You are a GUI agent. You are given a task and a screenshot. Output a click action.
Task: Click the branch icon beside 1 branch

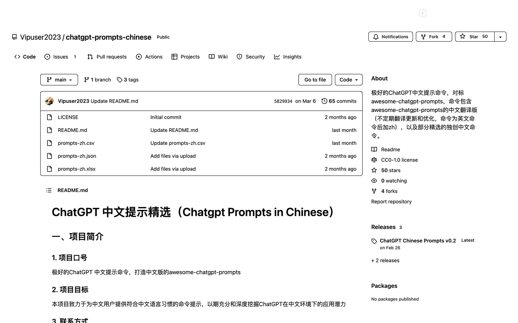tap(87, 80)
